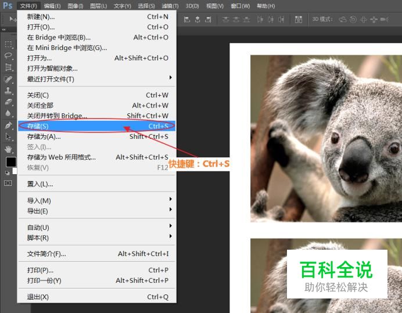Choose 存储为 Web 所用格式...
Screen dimensions: 402x313
click(x=97, y=157)
